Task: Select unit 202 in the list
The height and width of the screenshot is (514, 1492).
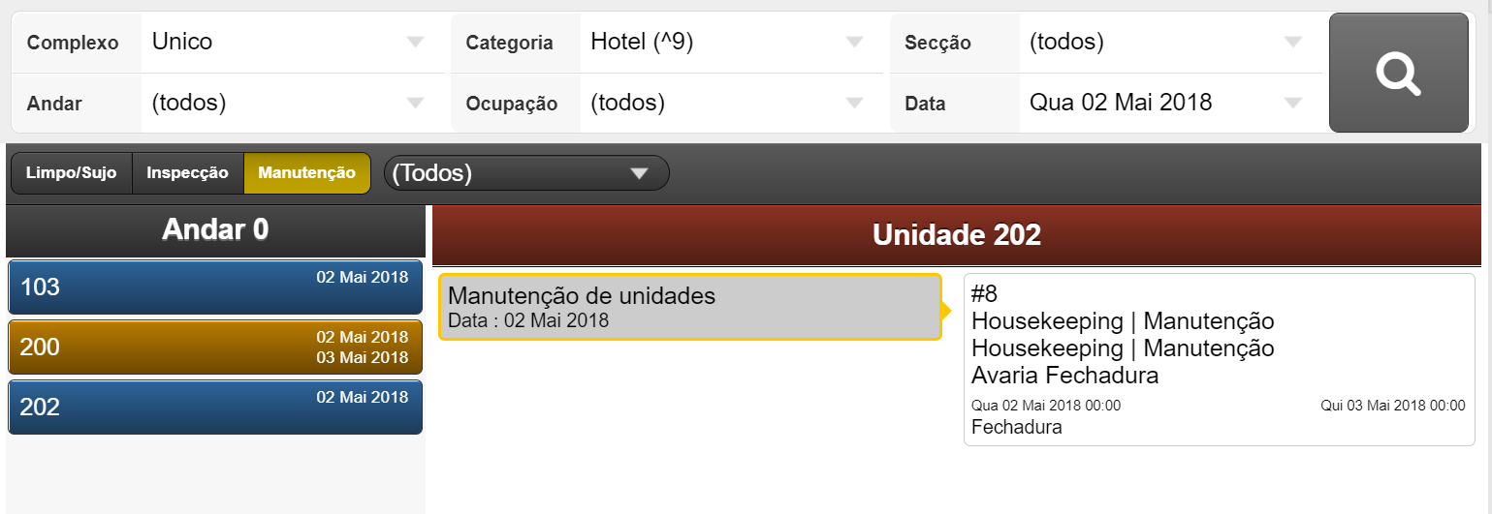Action: point(215,407)
